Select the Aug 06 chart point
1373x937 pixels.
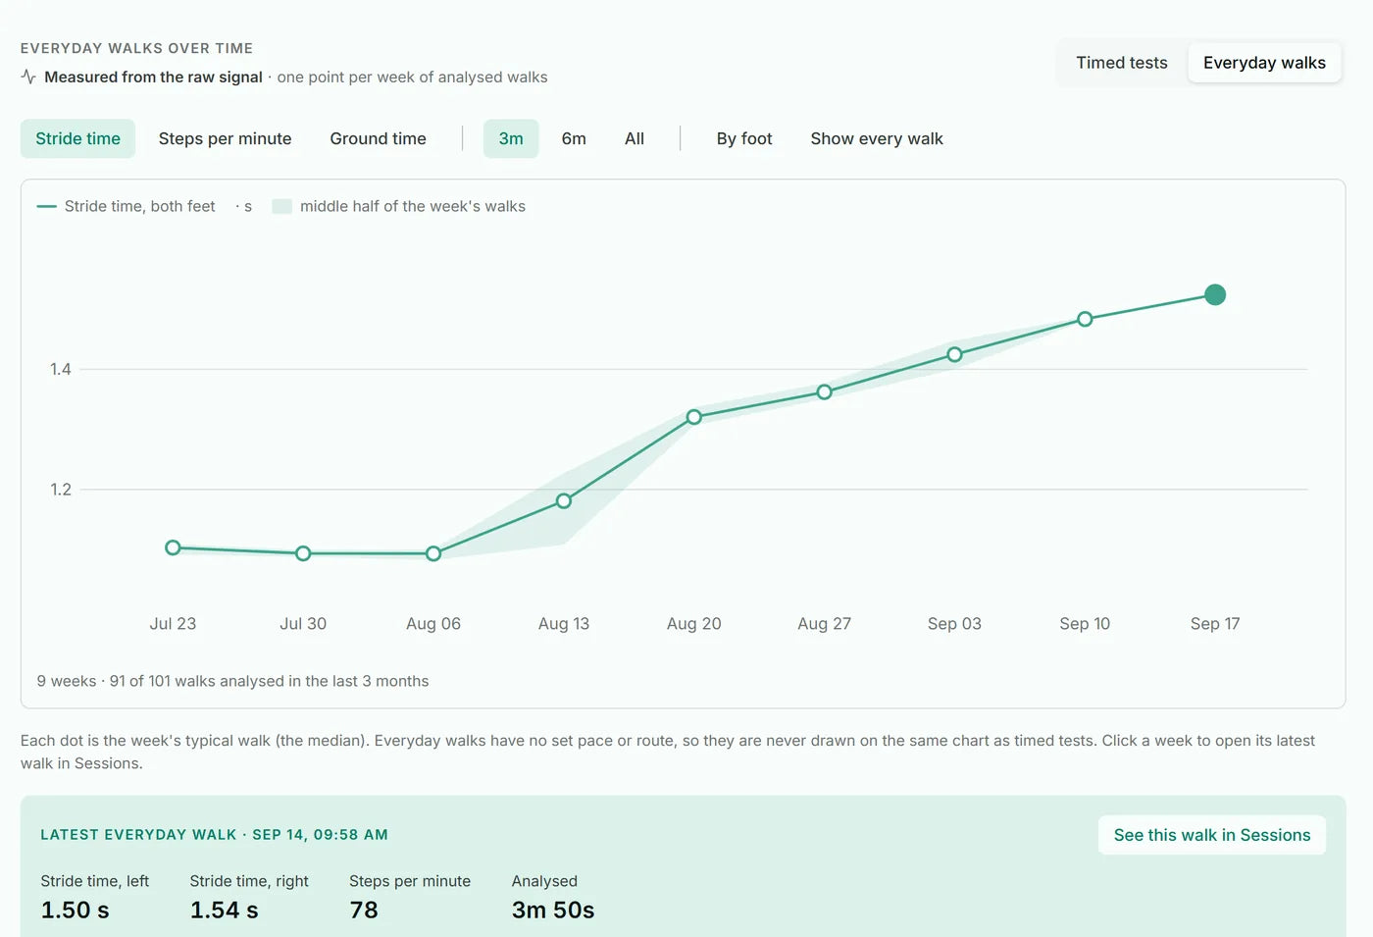click(x=433, y=553)
